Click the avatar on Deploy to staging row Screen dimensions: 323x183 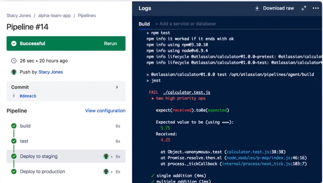(x=106, y=156)
